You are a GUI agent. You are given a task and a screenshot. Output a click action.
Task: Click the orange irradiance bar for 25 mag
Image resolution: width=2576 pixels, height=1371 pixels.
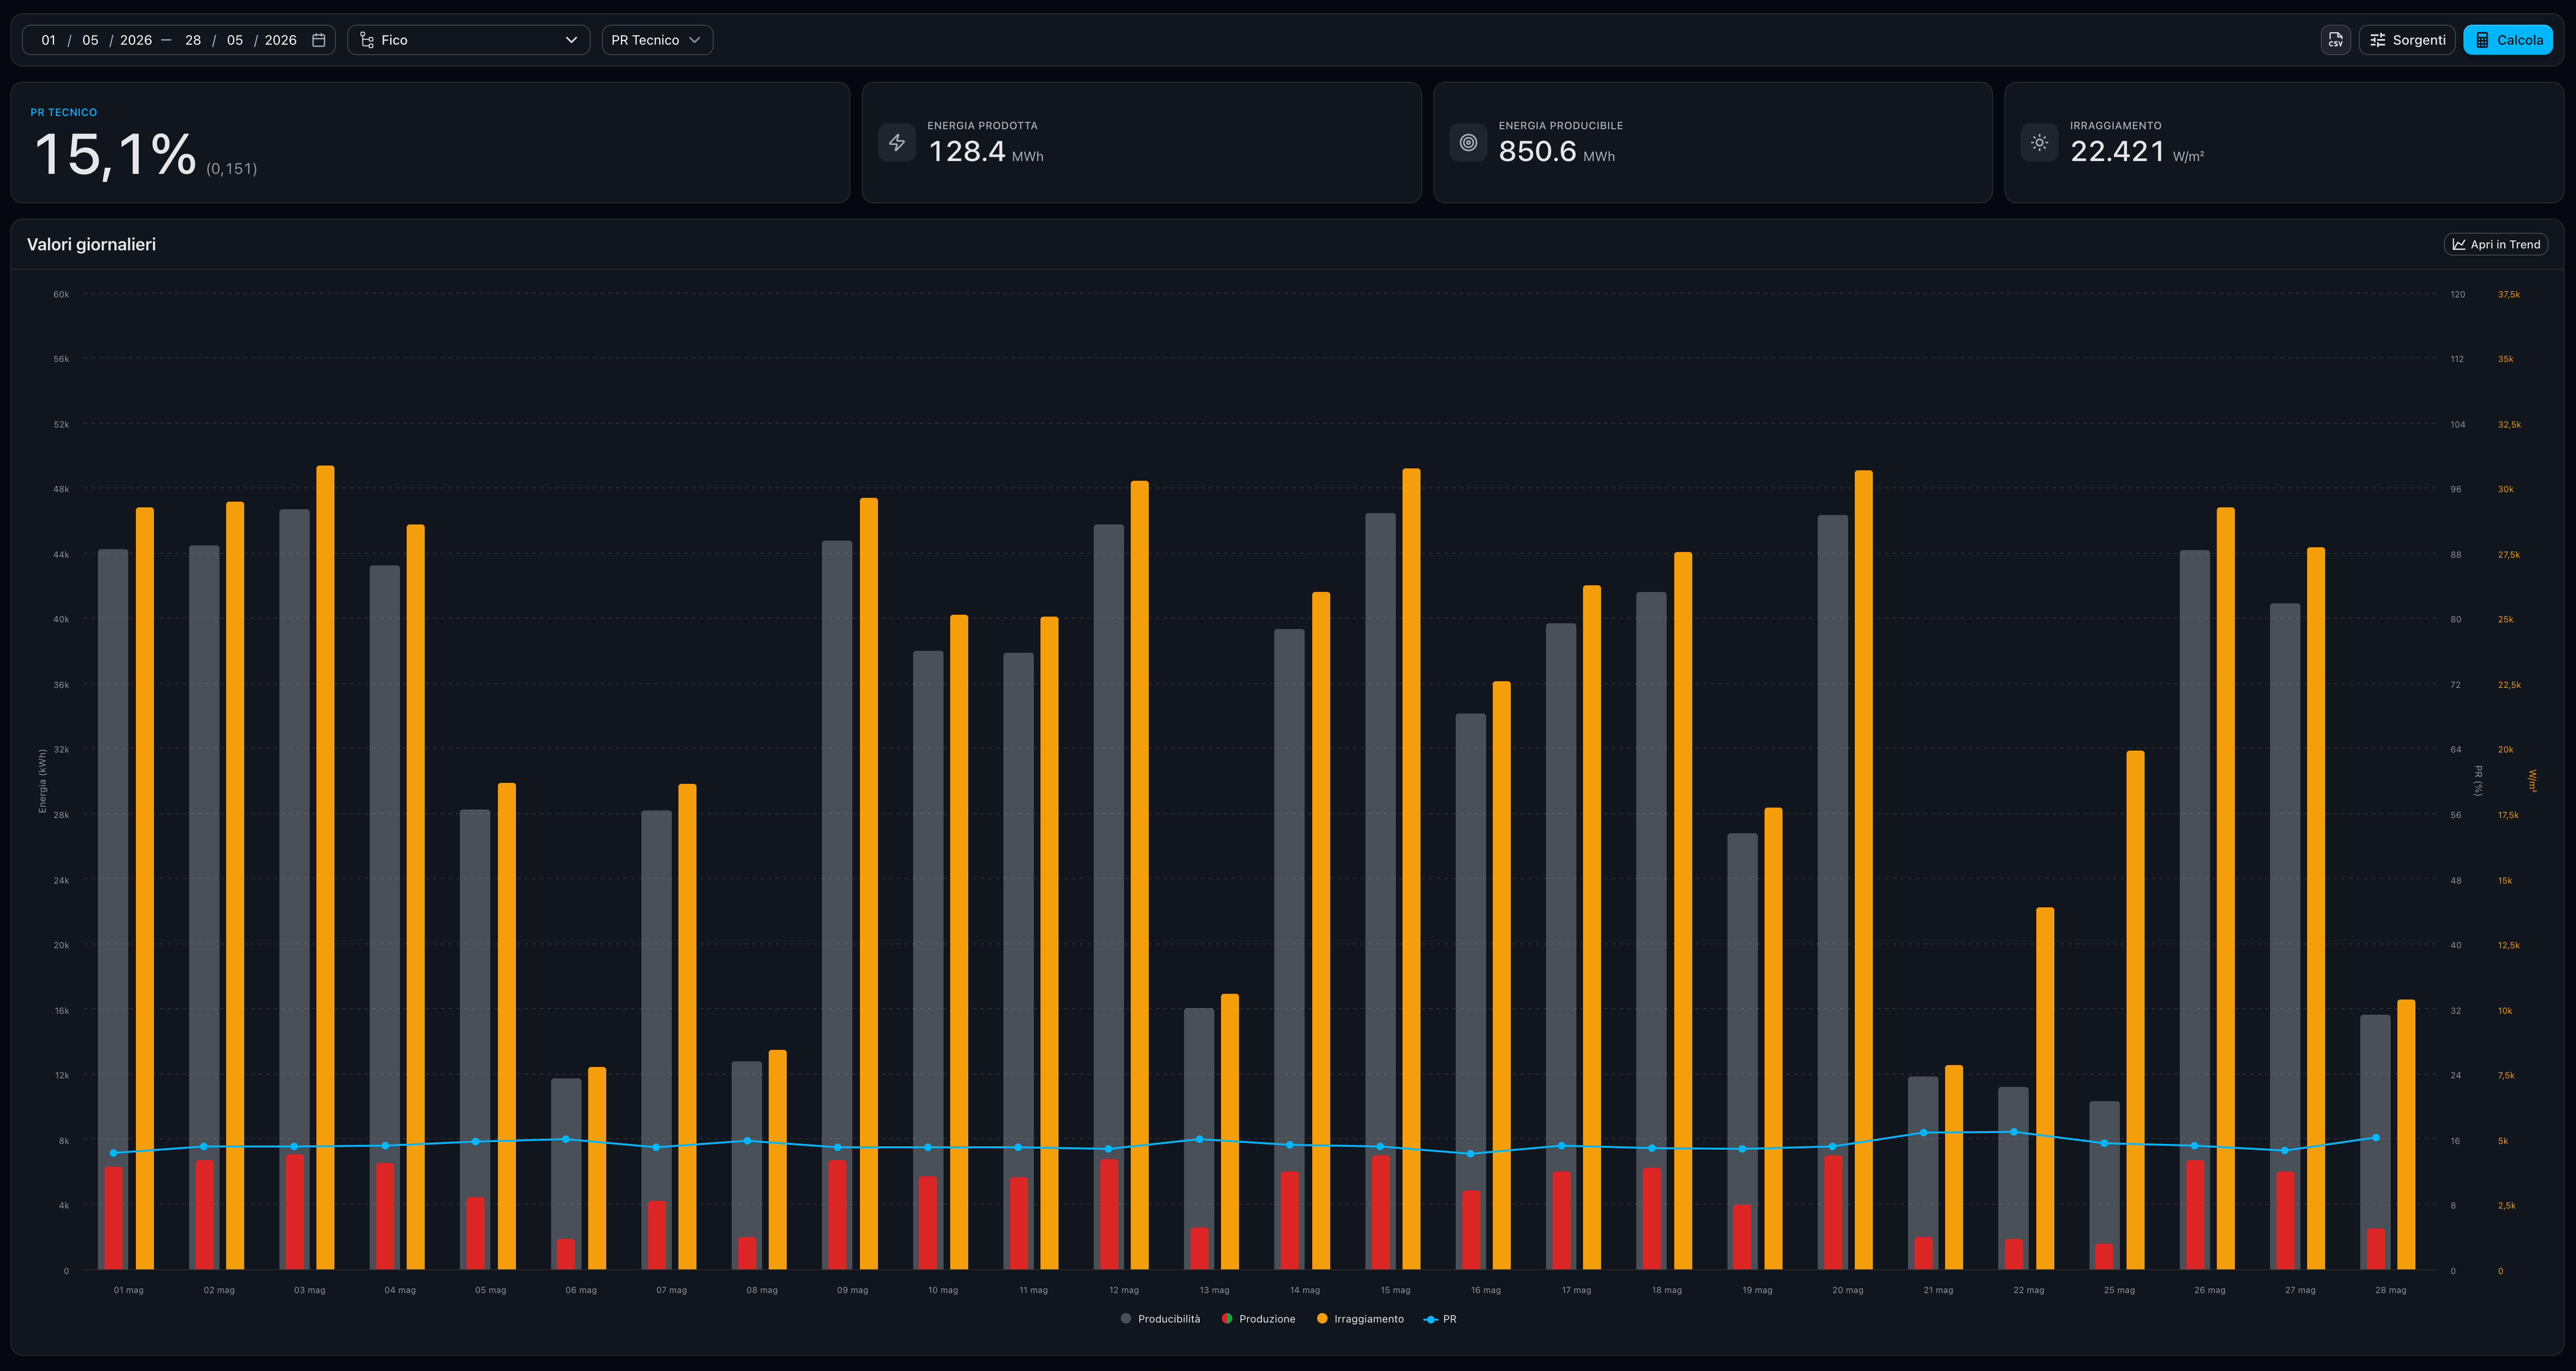[x=2135, y=1010]
